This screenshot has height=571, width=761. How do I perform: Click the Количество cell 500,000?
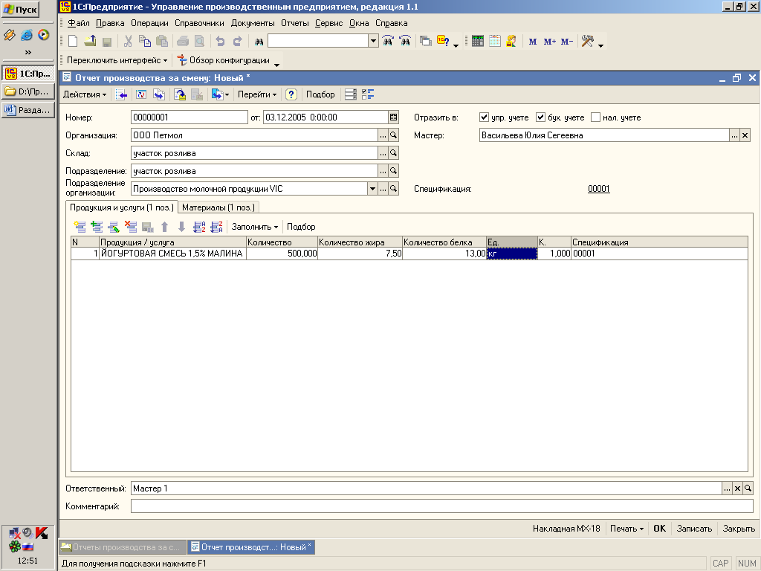coord(282,253)
